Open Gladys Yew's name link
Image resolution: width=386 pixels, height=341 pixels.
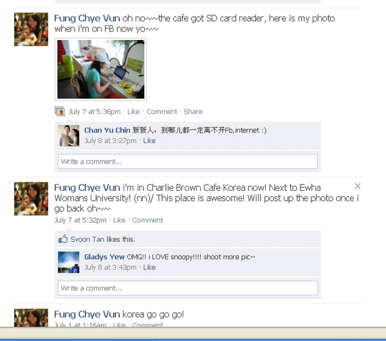(104, 257)
